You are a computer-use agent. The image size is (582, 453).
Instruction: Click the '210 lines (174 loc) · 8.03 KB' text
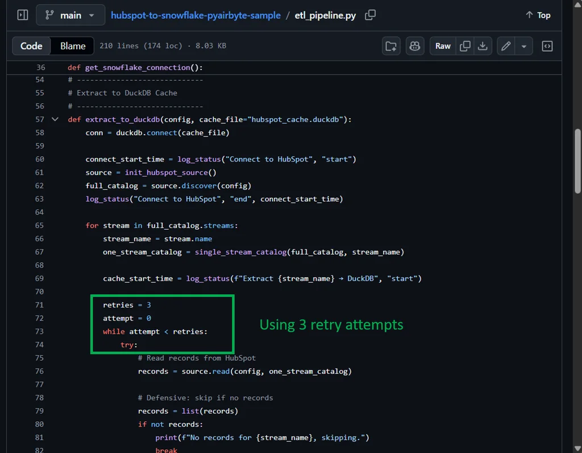[163, 45]
